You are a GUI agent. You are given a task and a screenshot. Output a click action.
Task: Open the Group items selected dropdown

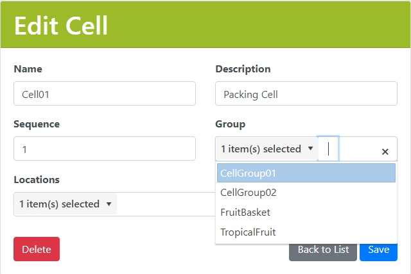[267, 149]
